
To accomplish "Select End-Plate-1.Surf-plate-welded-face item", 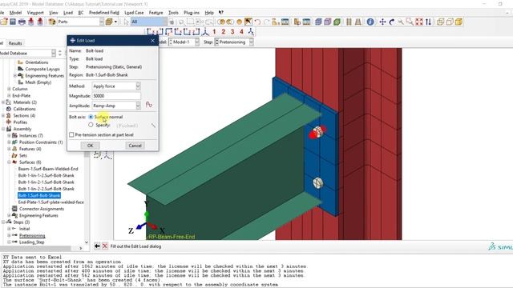I will (51, 202).
